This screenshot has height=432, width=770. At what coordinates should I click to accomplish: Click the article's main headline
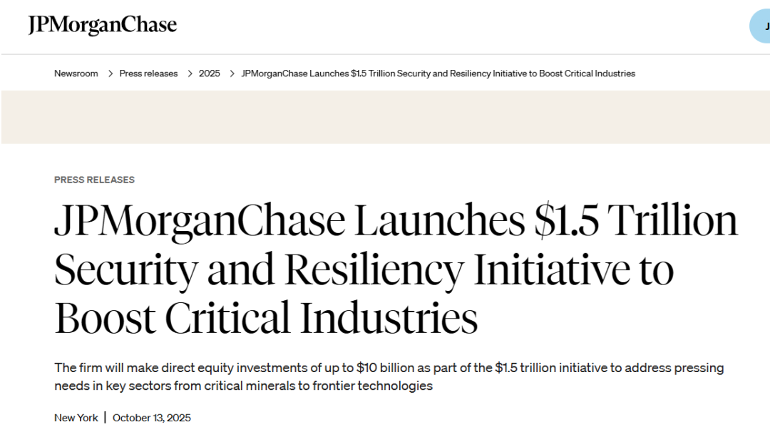click(x=396, y=269)
